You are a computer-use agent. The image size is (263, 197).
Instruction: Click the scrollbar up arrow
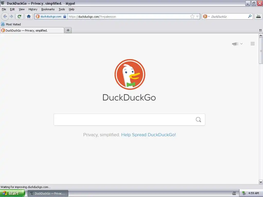pyautogui.click(x=261, y=35)
